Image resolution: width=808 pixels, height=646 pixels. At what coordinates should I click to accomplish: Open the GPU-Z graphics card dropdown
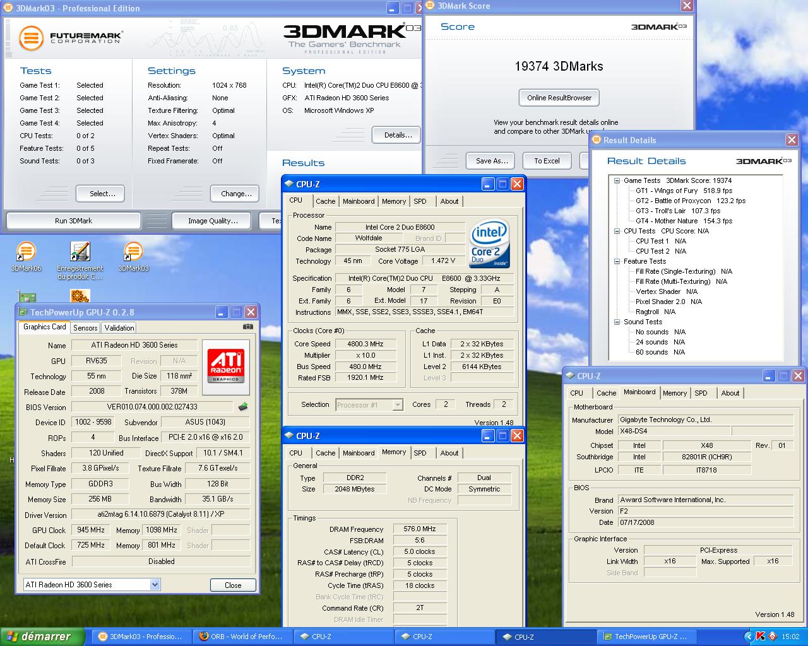click(155, 585)
